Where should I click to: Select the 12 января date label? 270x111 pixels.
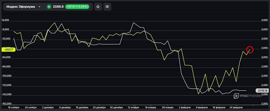pyautogui.click(x=132, y=107)
